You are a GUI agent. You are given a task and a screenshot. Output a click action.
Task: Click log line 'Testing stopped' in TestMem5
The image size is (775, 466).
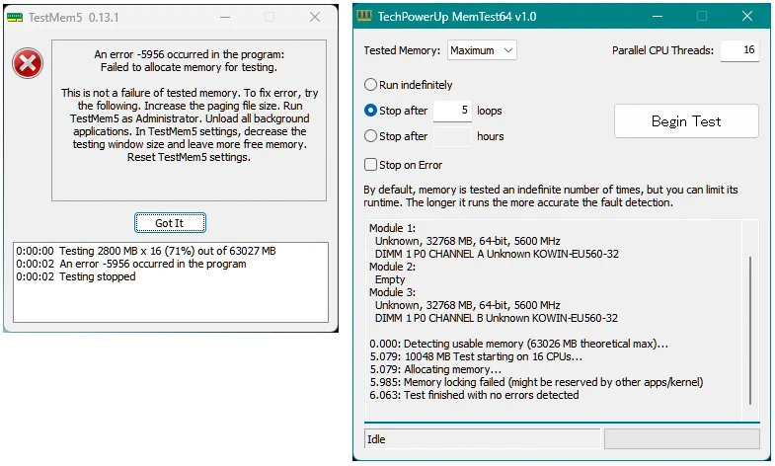click(x=76, y=276)
